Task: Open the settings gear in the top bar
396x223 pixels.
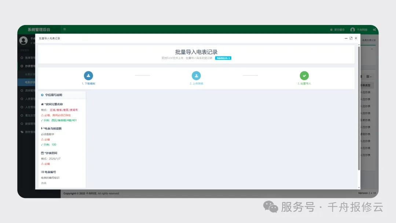Action: (x=374, y=30)
